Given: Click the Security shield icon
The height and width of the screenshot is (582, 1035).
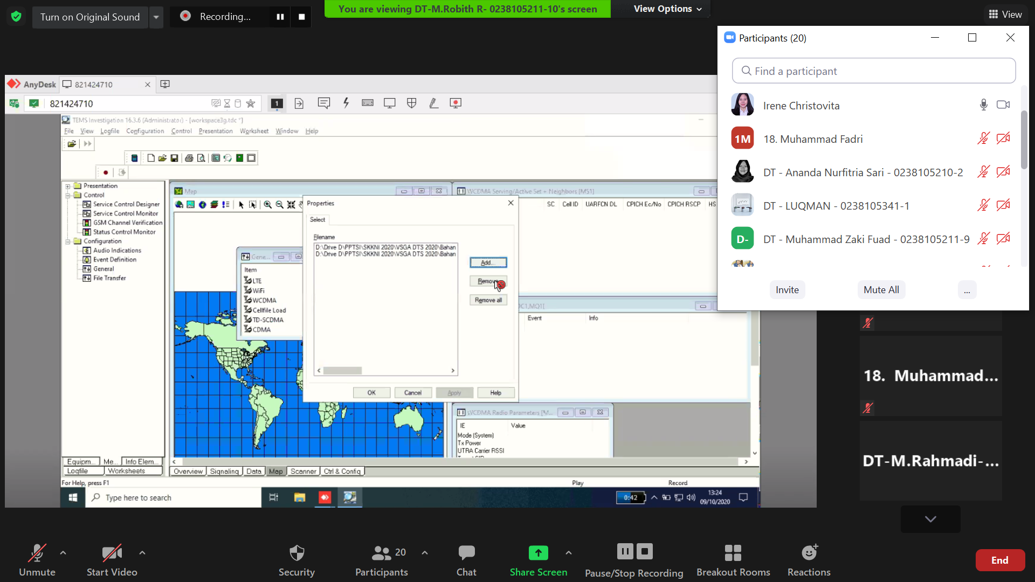Looking at the screenshot, I should pyautogui.click(x=296, y=553).
